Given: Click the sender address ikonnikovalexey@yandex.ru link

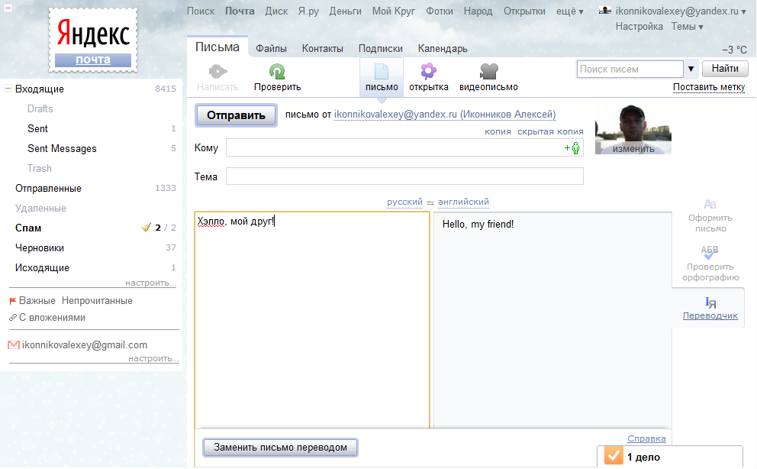Looking at the screenshot, I should click(445, 115).
